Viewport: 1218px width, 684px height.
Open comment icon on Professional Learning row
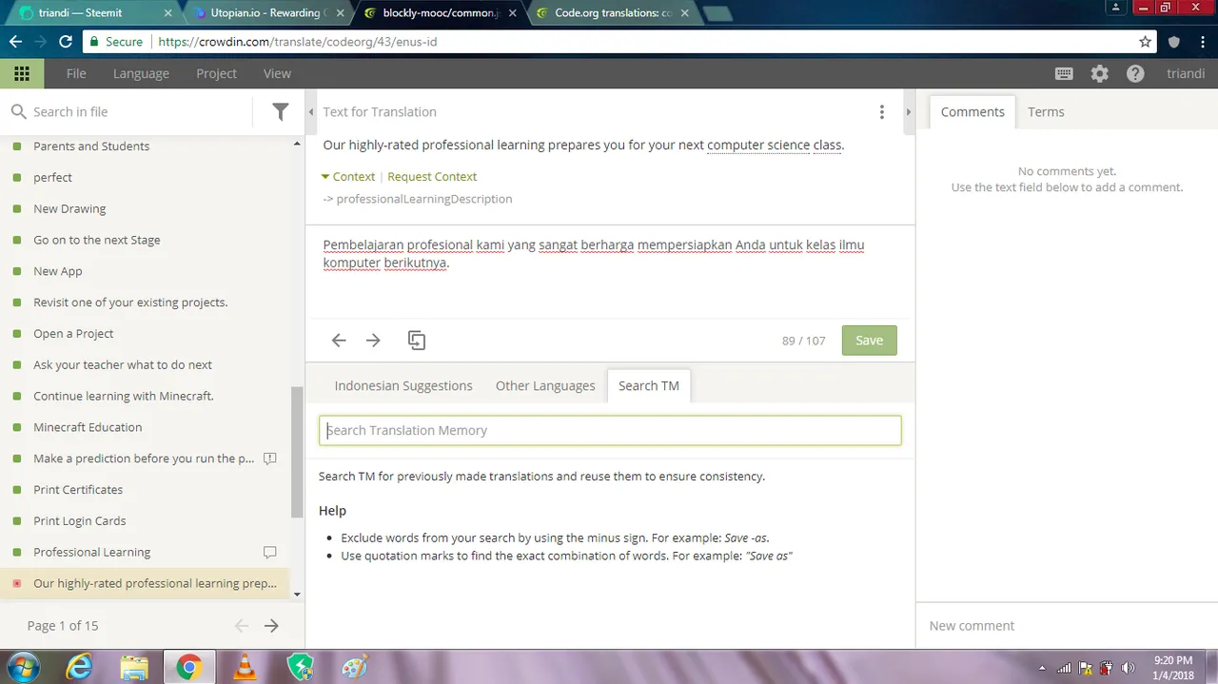269,552
